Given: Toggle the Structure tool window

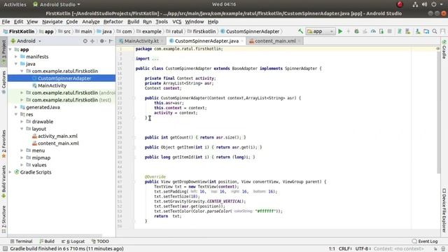Looking at the screenshot, I should coord(3,219).
